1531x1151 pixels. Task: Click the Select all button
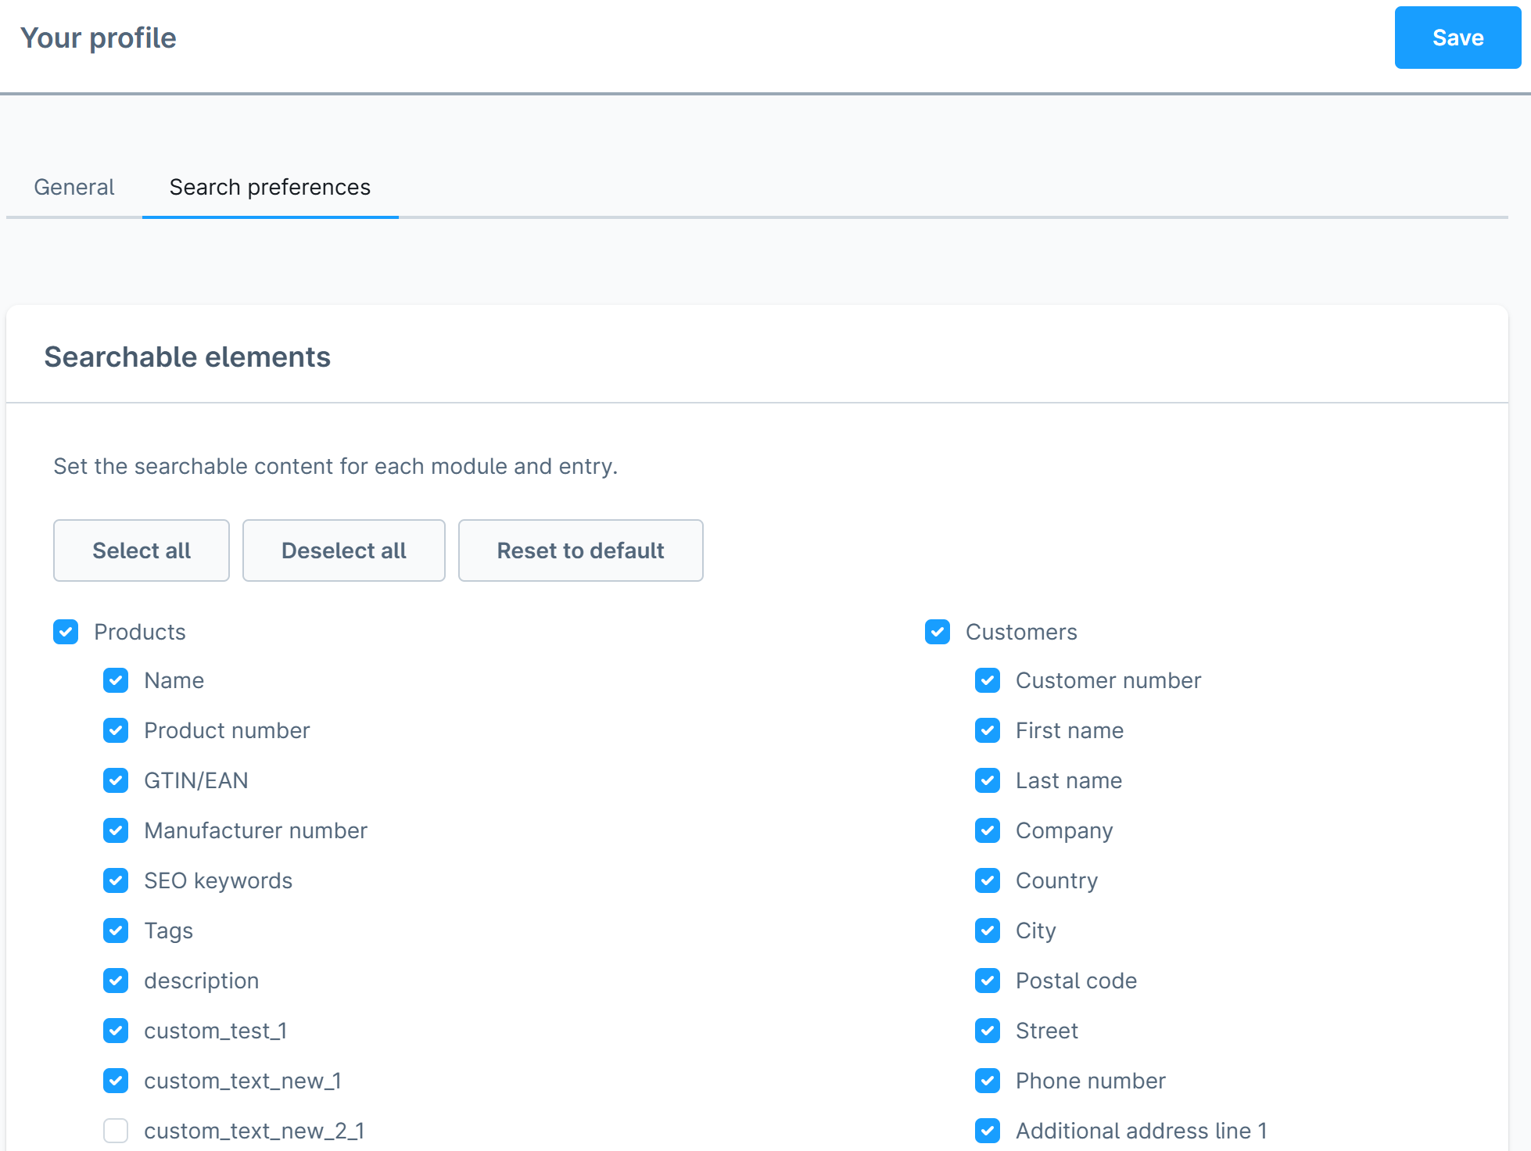[x=142, y=550]
